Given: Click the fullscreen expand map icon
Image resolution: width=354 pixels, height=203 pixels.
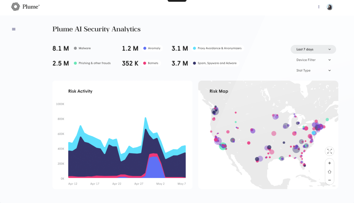Looking at the screenshot, I should coord(330,151).
